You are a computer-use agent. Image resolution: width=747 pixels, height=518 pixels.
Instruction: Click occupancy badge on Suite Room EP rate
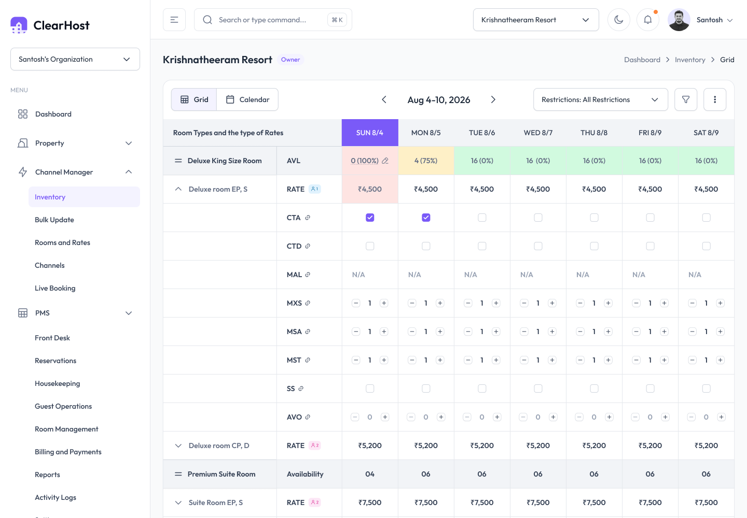tap(315, 502)
